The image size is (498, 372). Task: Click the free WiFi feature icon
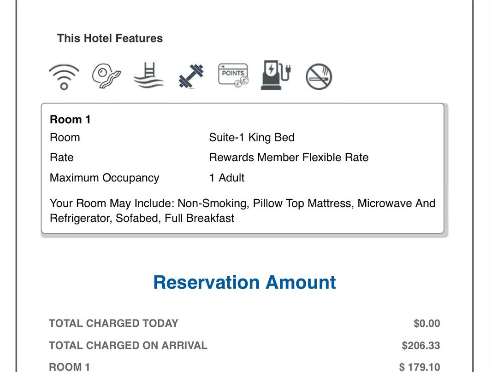click(x=64, y=76)
